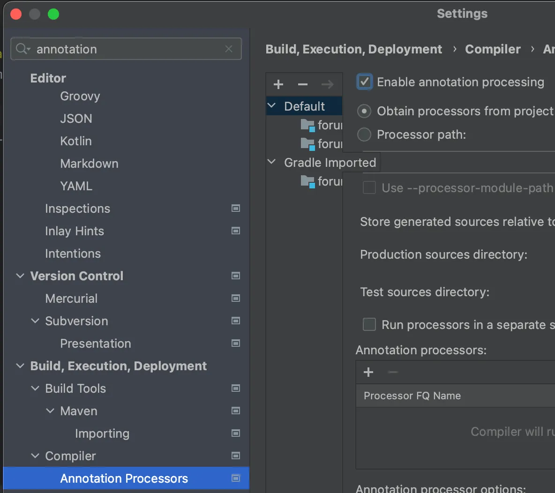Screen dimensions: 555x493
Task: Click the Compiler breadcrumb link
Action: click(493, 49)
